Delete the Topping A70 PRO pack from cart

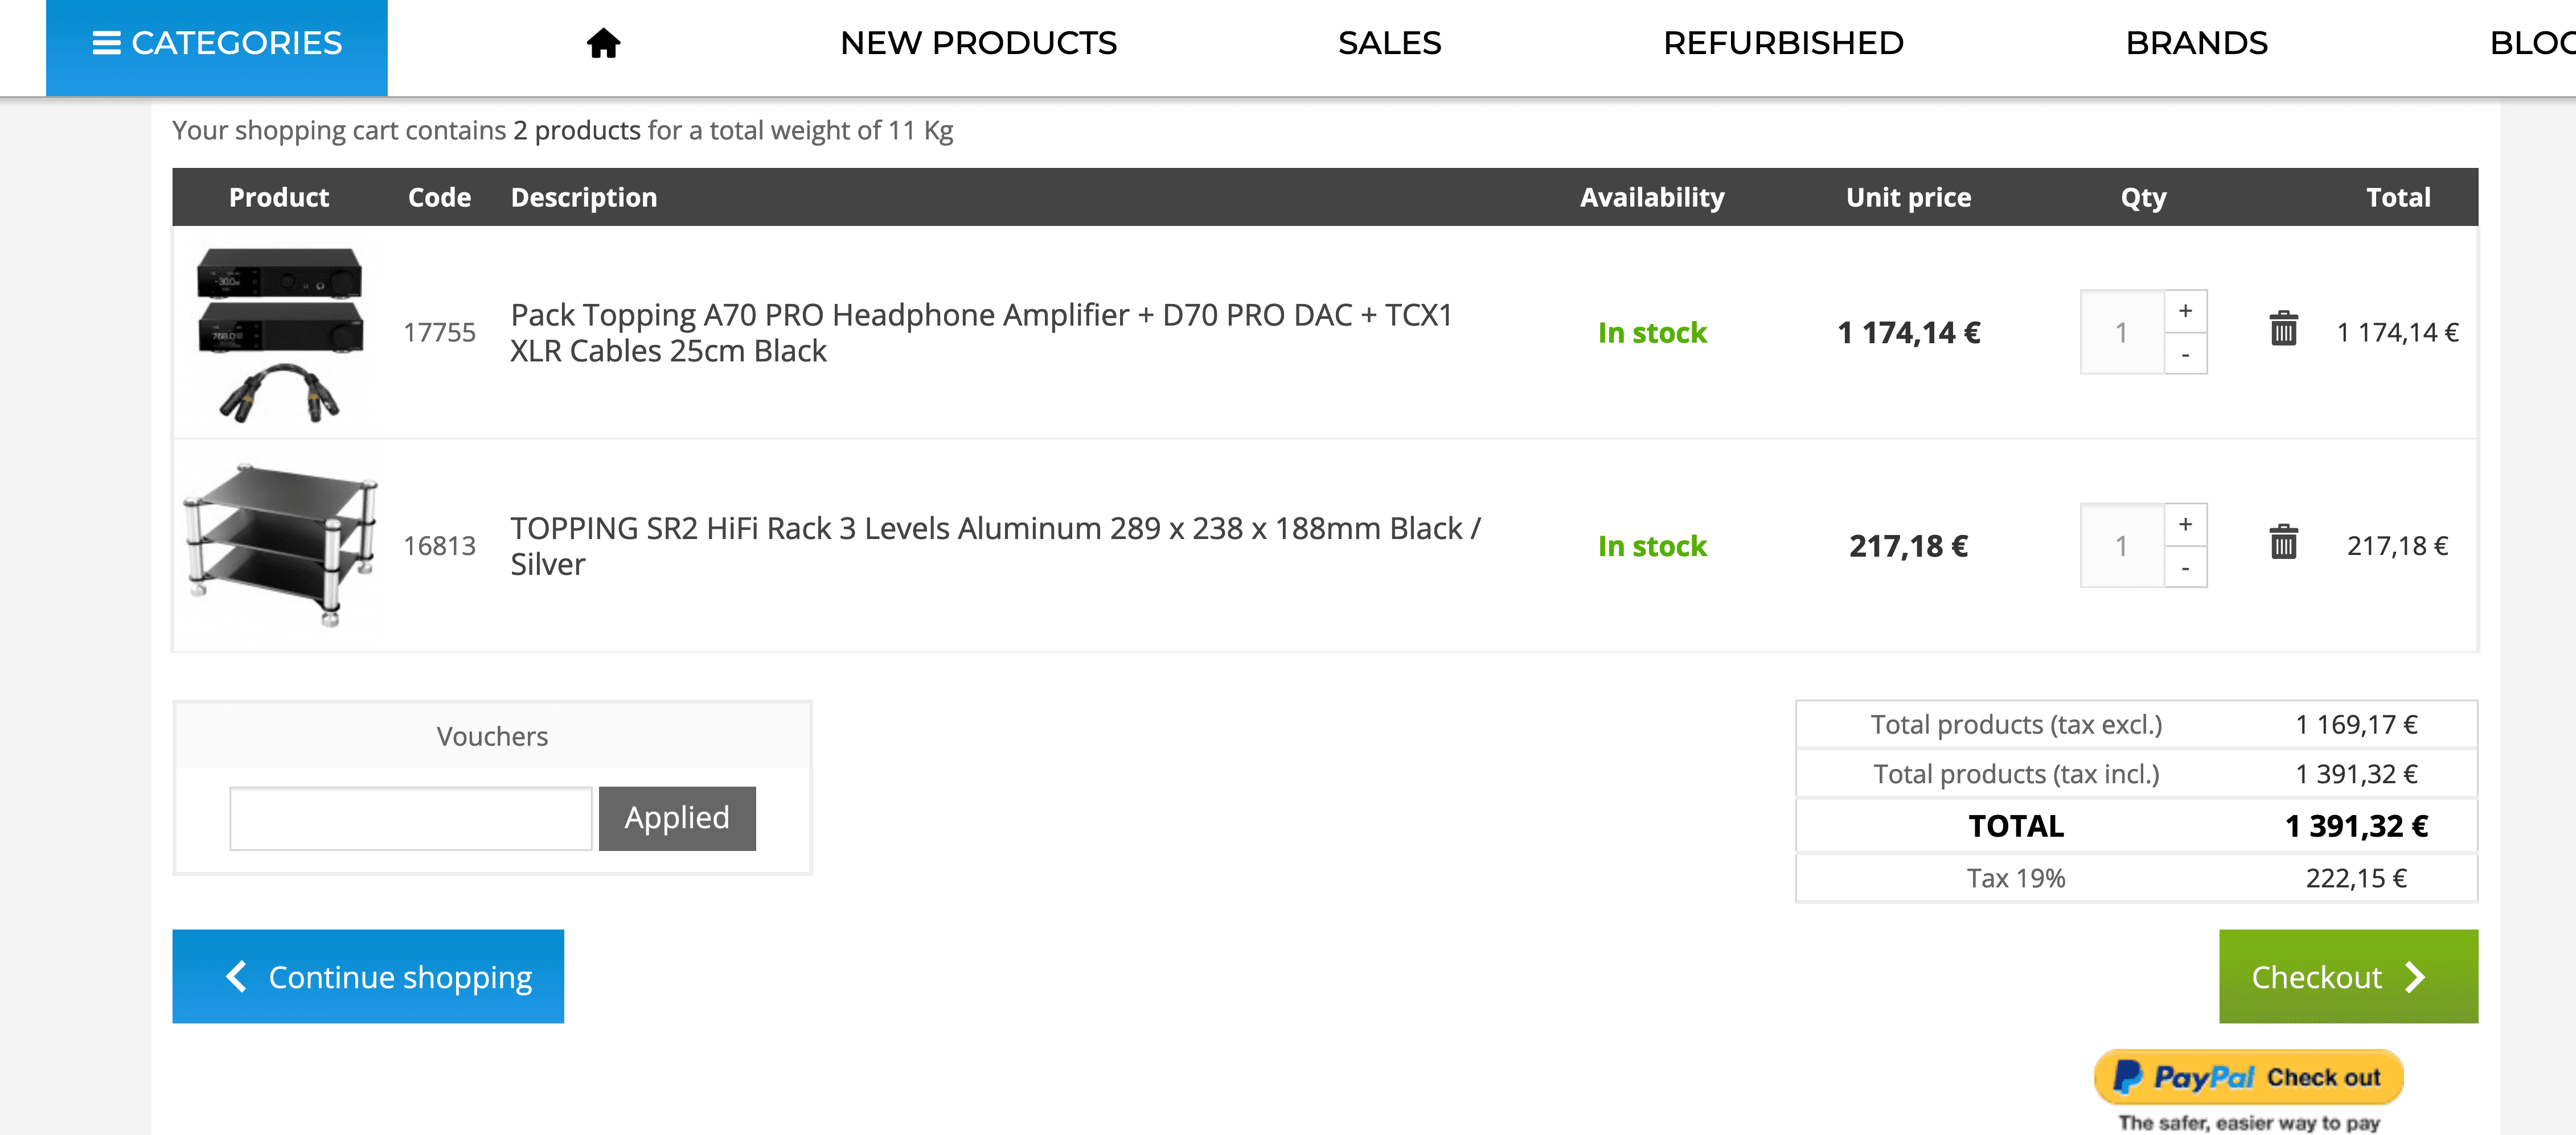pos(2283,329)
